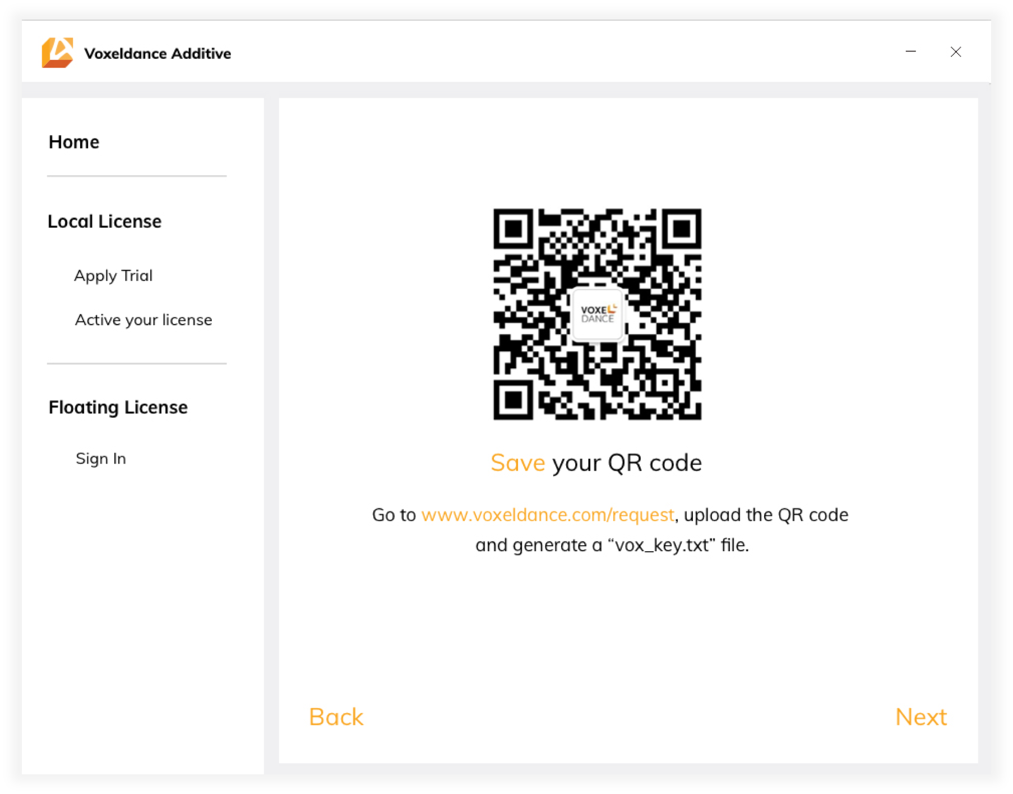
Task: Go Back to the previous step
Action: (336, 717)
